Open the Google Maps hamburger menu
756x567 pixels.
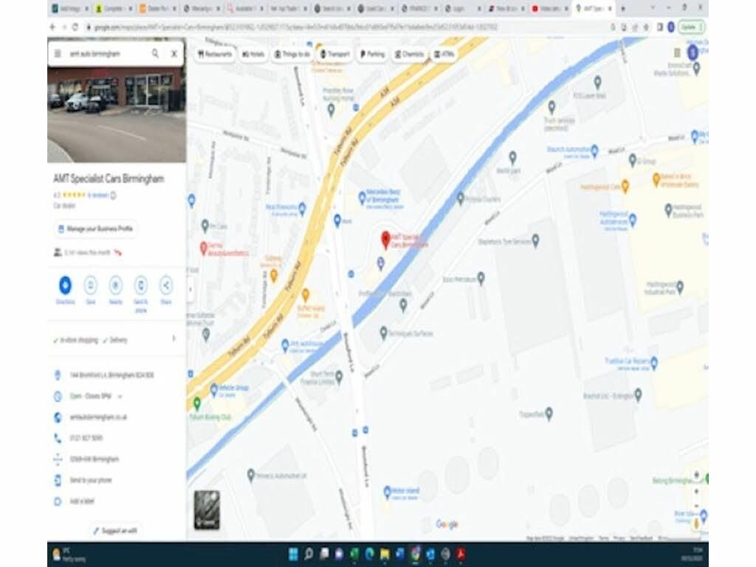pos(58,54)
